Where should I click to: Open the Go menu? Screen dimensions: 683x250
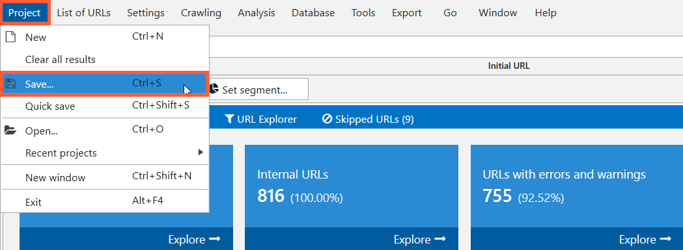click(x=450, y=13)
